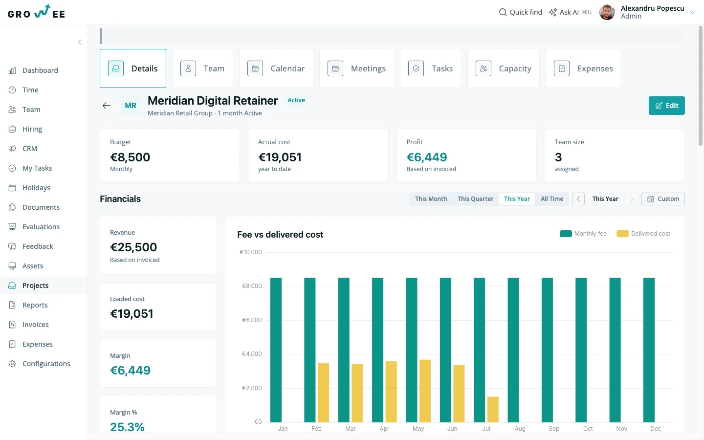Go to next period with right chevron
Screen dimensions: 704x440
[632, 199]
